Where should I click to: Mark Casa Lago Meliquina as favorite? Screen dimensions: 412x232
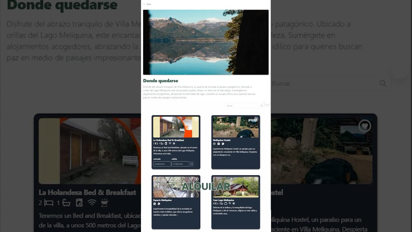coord(256,179)
